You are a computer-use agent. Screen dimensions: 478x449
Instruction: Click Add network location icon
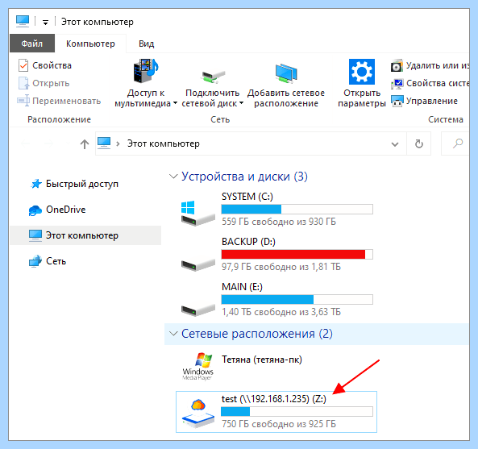pyautogui.click(x=286, y=73)
